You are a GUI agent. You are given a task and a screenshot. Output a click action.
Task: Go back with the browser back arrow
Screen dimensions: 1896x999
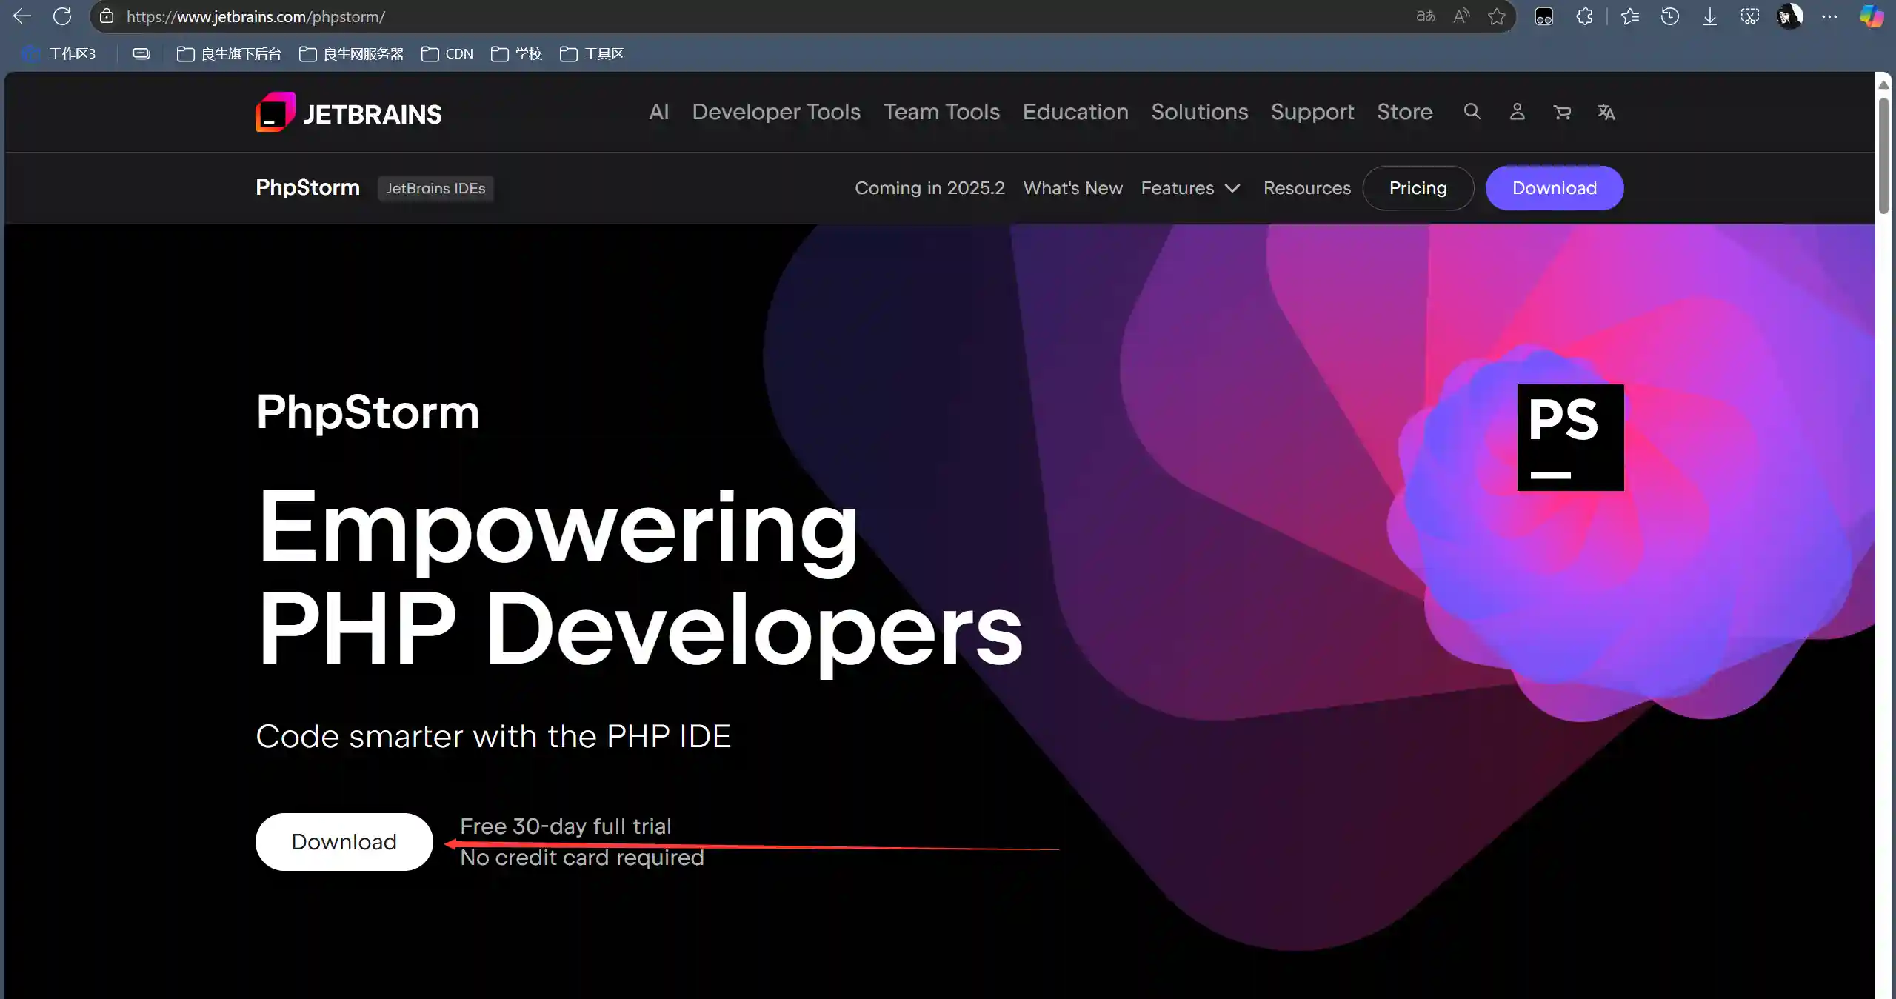pos(22,16)
